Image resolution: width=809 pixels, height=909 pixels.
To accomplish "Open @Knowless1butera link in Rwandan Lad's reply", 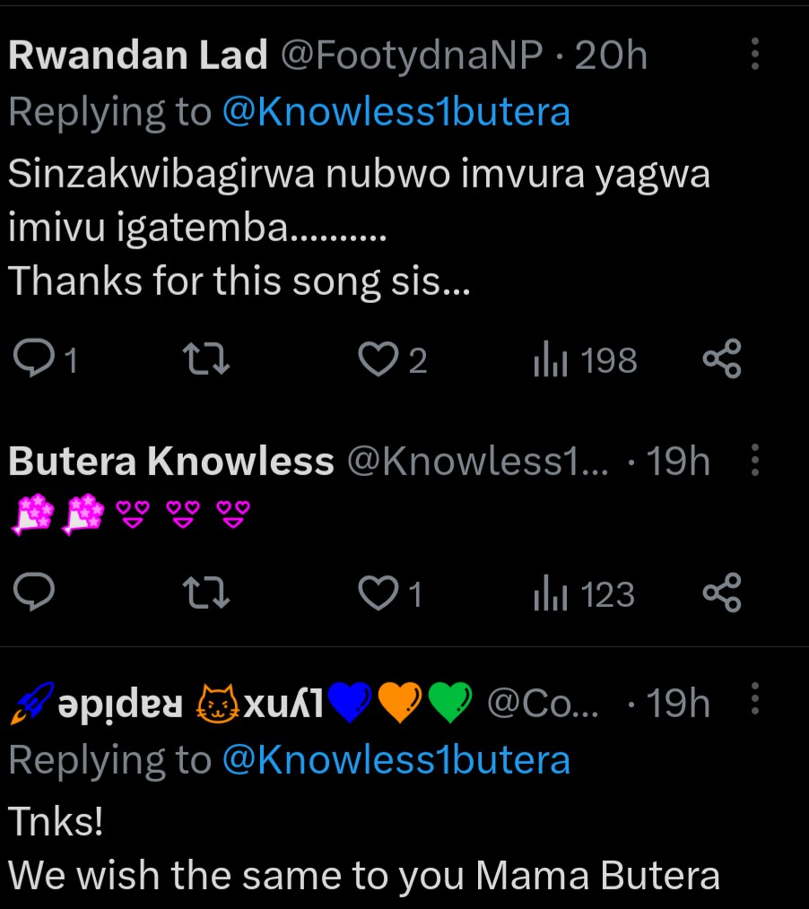I will pos(396,112).
